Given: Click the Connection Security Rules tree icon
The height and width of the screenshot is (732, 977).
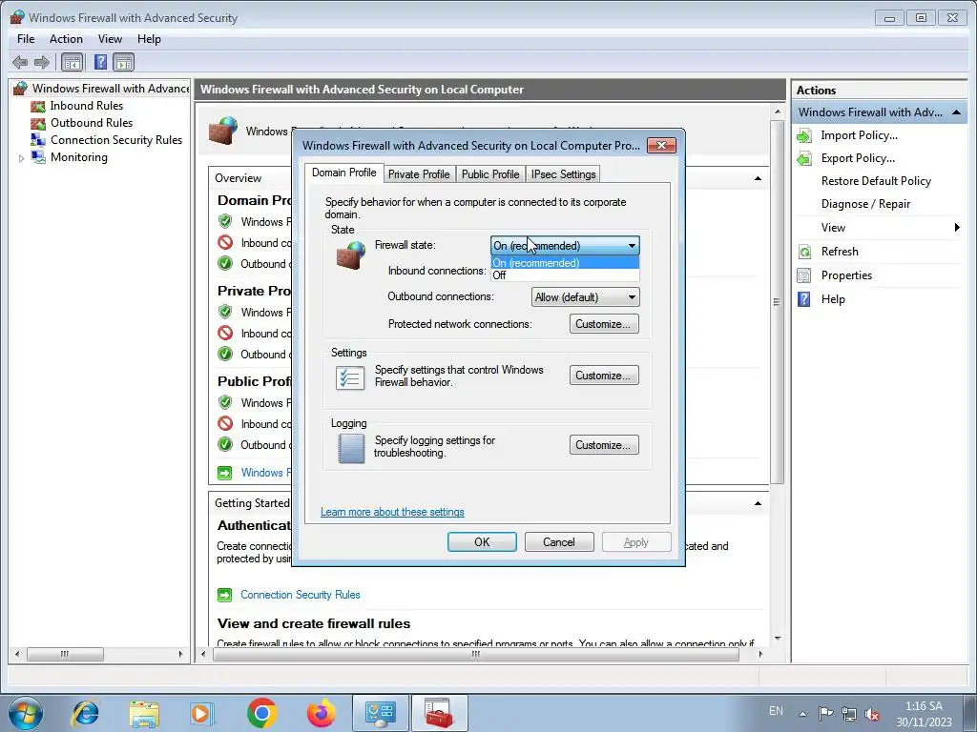Looking at the screenshot, I should click(x=38, y=140).
